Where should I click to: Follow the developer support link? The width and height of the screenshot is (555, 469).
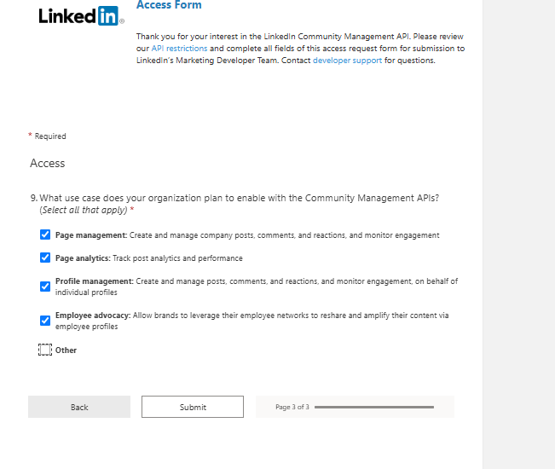point(347,61)
